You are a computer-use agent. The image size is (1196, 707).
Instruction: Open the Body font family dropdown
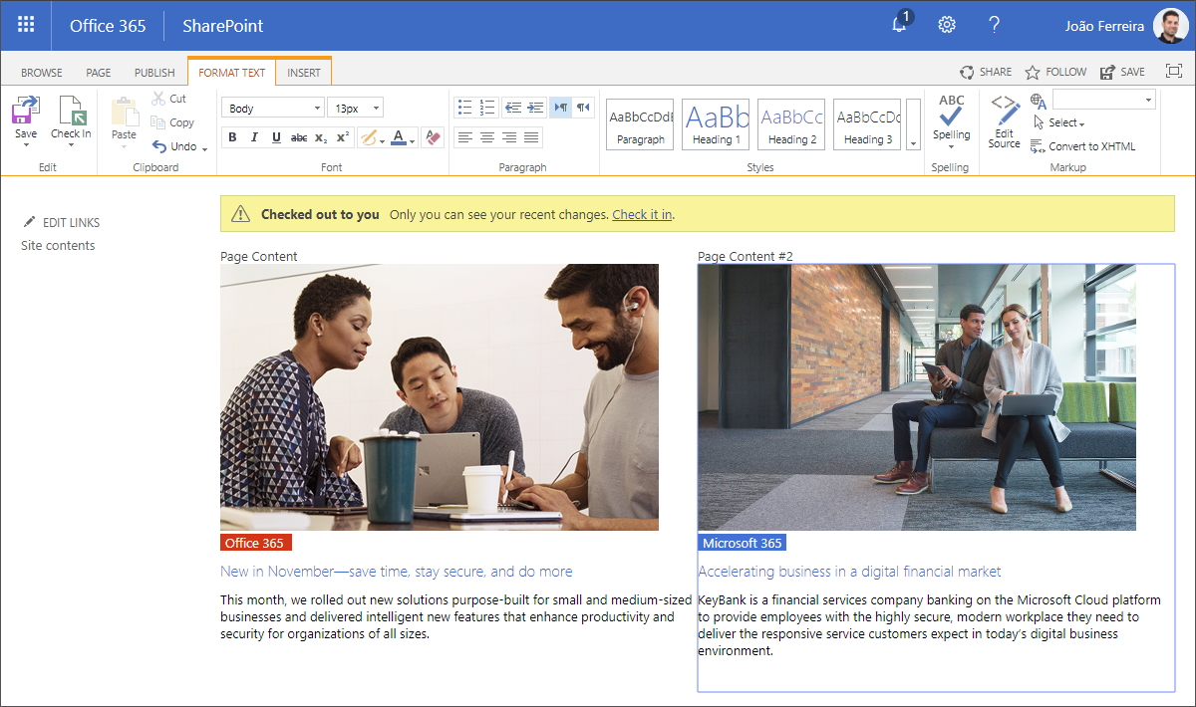[x=317, y=108]
